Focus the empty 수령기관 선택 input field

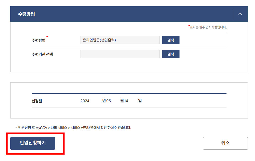(120, 54)
